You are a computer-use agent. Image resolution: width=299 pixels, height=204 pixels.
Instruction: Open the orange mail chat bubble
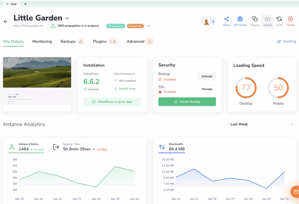[x=295, y=192]
